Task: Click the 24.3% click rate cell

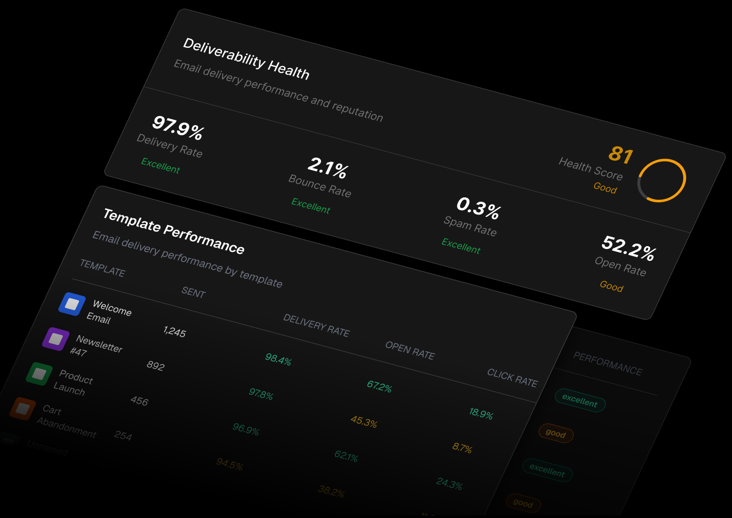Action: 449,484
